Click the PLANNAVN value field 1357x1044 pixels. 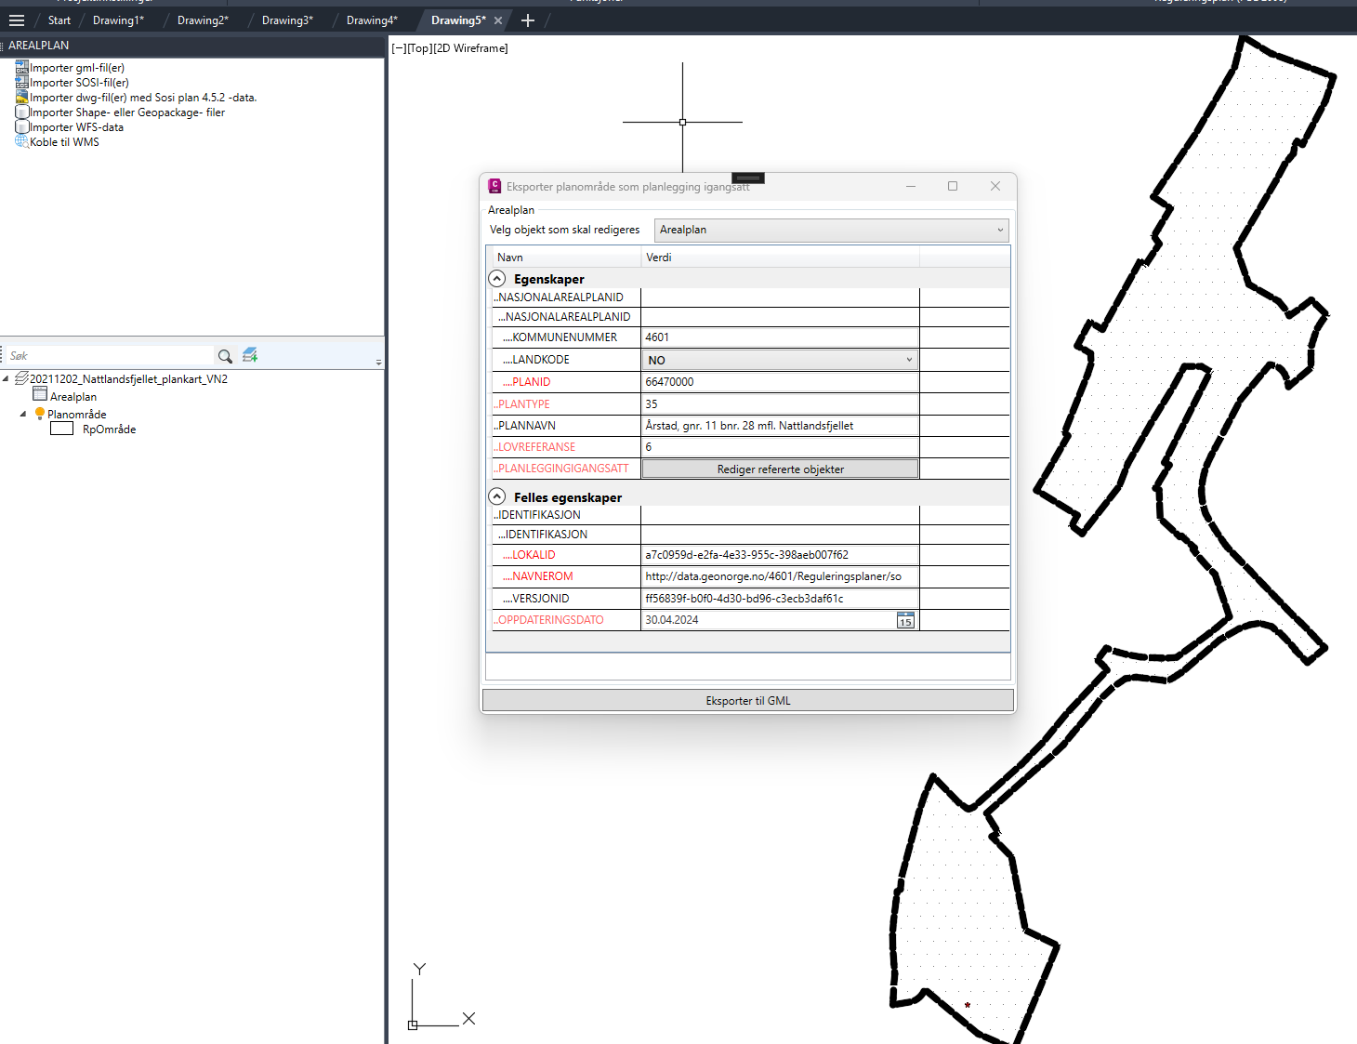pyautogui.click(x=779, y=426)
